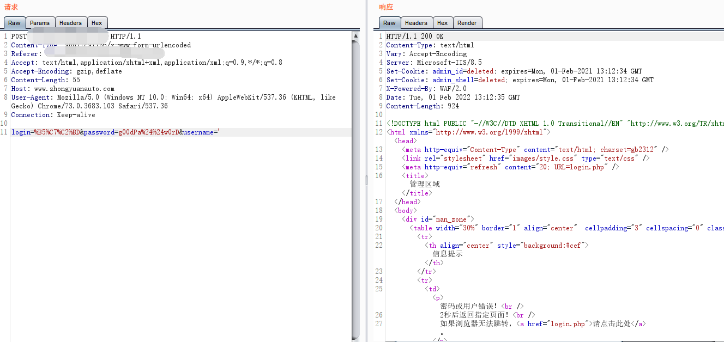The height and width of the screenshot is (342, 724).
Task: Click 'X-Powered-By: WAF/2.0' response header
Action: pos(426,89)
